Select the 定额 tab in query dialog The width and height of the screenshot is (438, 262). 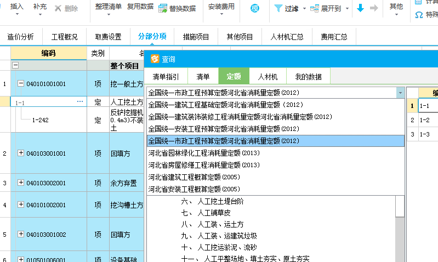coord(234,76)
